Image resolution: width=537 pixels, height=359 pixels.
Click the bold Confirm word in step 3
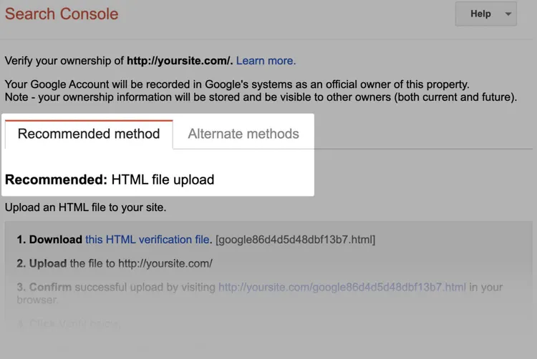50,287
